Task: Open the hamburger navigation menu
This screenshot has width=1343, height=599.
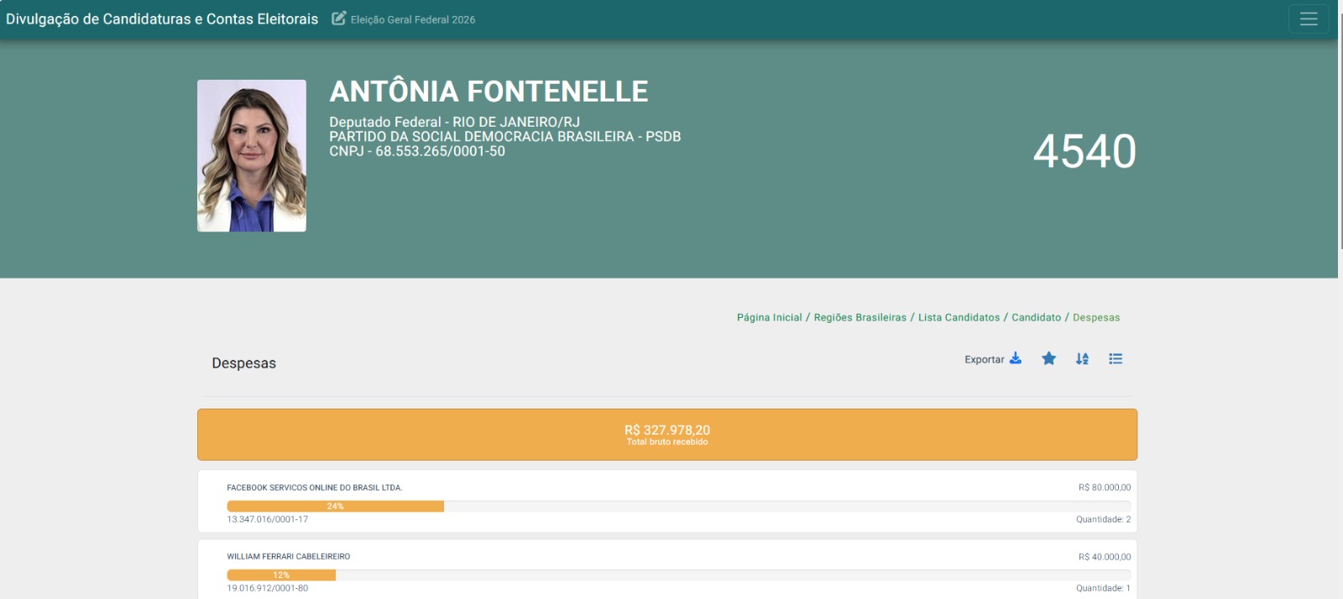Action: point(1308,18)
